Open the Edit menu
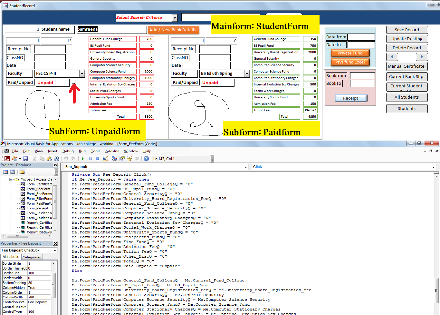Image resolution: width=440 pixels, height=315 pixels. 26,151
